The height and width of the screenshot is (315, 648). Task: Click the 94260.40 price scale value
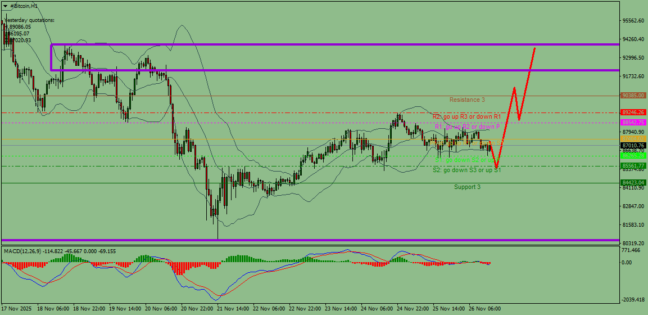(x=633, y=39)
